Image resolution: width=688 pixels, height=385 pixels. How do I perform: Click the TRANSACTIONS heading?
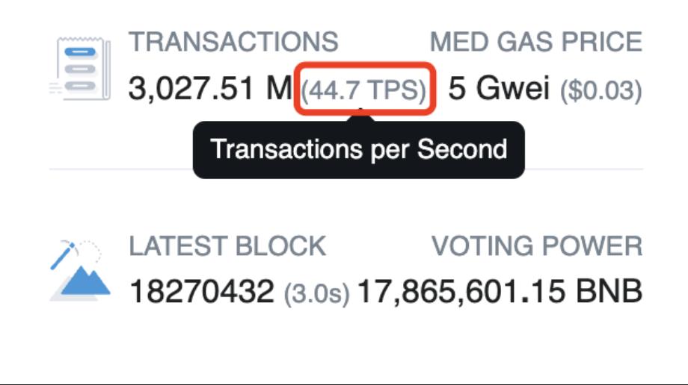[x=233, y=42]
